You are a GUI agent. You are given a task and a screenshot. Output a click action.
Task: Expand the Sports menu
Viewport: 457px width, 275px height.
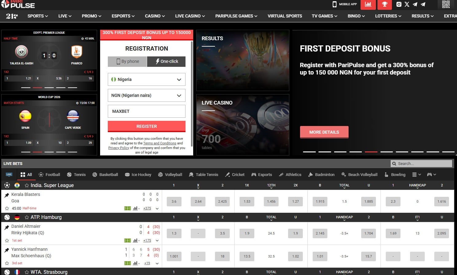[38, 16]
